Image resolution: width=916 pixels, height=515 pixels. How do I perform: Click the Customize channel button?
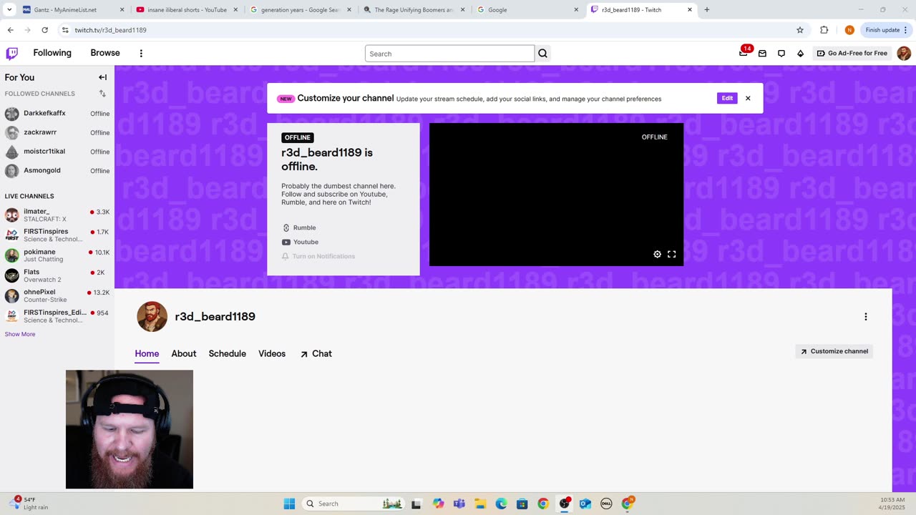pos(834,351)
